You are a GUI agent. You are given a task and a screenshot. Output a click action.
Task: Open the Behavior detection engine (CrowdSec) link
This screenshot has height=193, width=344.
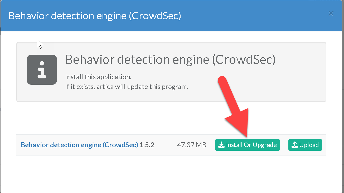(79, 145)
